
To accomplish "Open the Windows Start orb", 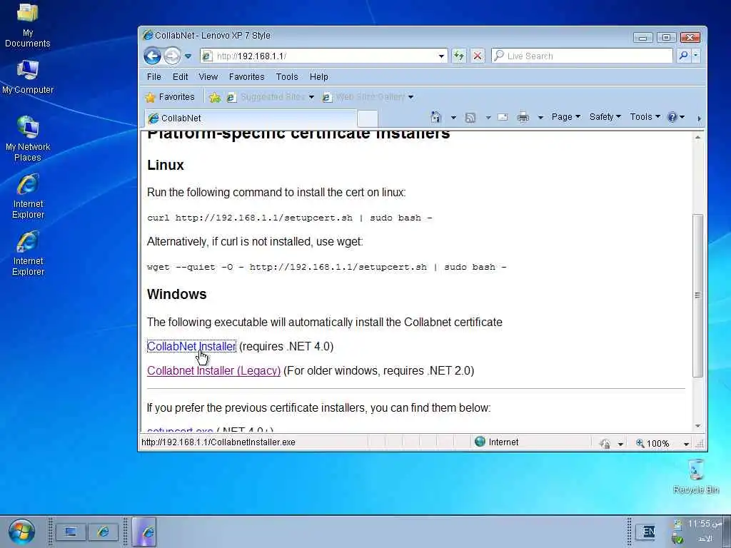I will tap(21, 531).
